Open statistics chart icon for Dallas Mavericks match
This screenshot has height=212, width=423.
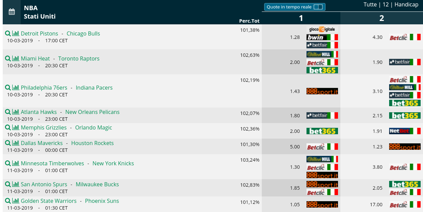16,143
